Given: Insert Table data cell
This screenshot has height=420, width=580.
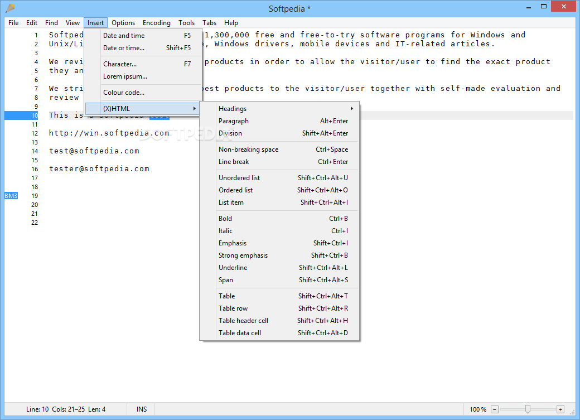Looking at the screenshot, I should (x=279, y=333).
